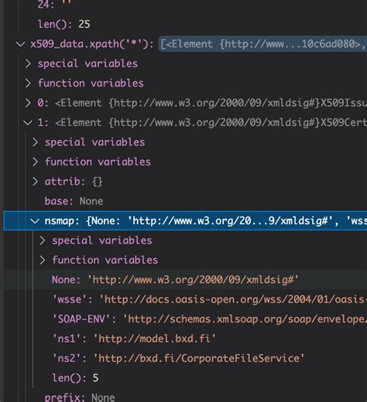The width and height of the screenshot is (367, 402).
Task: Expand function variables under nsmap
Action: click(x=43, y=260)
